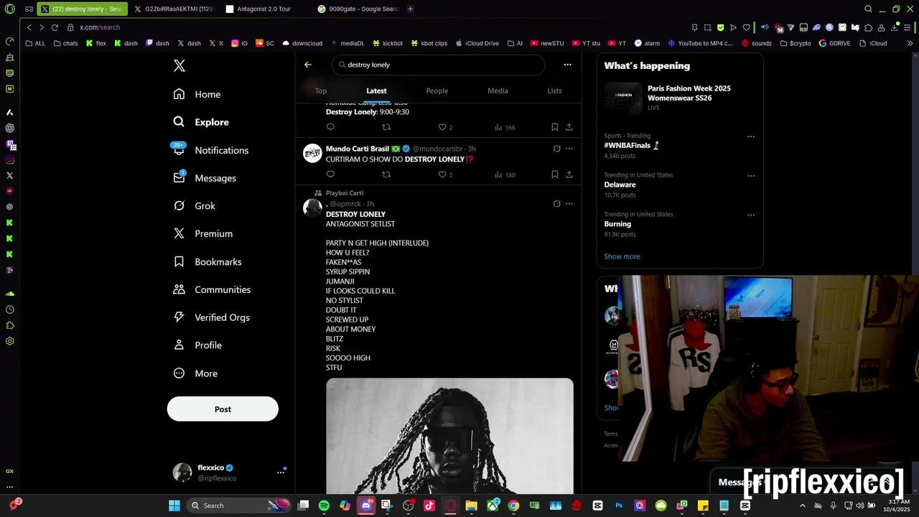Screen dimensions: 919x517
Task: Open Explore in the sidebar
Action: (x=201, y=122)
